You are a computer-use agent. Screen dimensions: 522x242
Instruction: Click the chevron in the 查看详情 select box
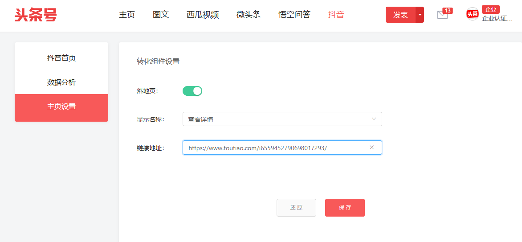tap(374, 119)
